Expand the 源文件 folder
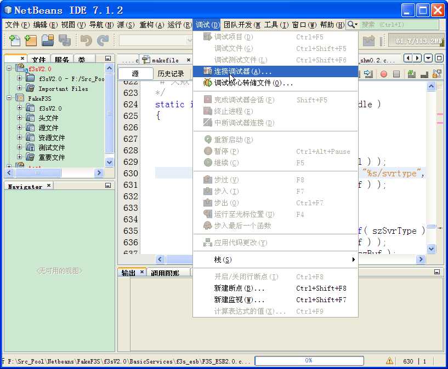Screen dimensions: 448x369 tap(19, 127)
